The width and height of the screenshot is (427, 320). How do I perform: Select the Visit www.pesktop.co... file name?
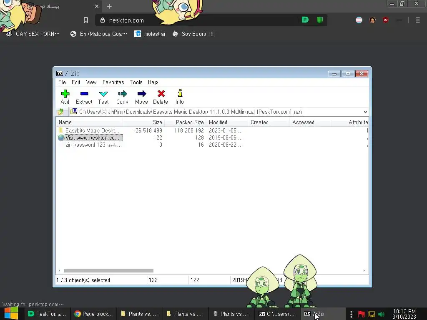pyautogui.click(x=94, y=137)
